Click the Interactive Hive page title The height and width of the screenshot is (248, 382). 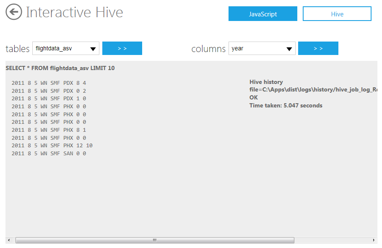pos(74,12)
